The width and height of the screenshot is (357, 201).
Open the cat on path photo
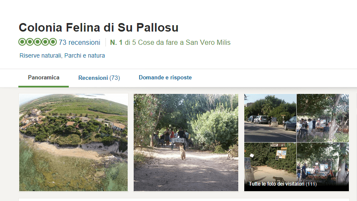(x=186, y=142)
